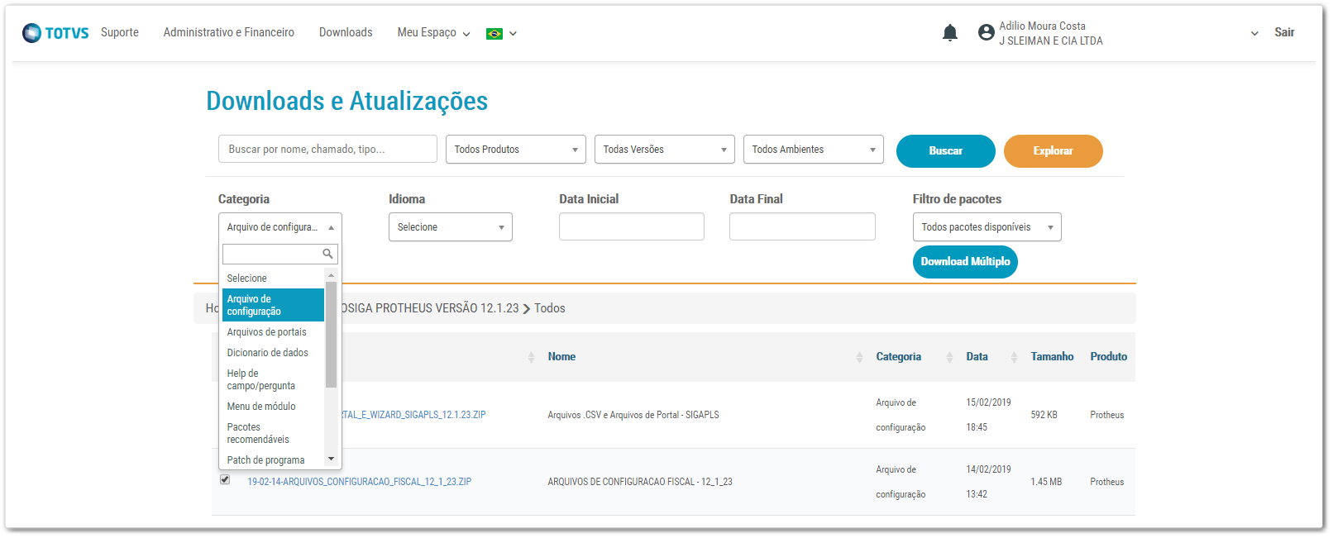Screen dimensions: 1333x538
Task: Choose Arquivos de portais option
Action: tap(273, 332)
